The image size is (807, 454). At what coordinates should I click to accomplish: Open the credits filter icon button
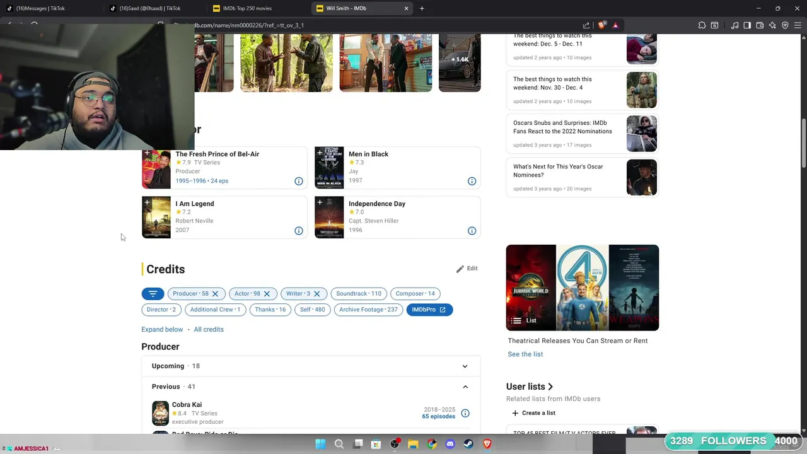[x=153, y=293]
